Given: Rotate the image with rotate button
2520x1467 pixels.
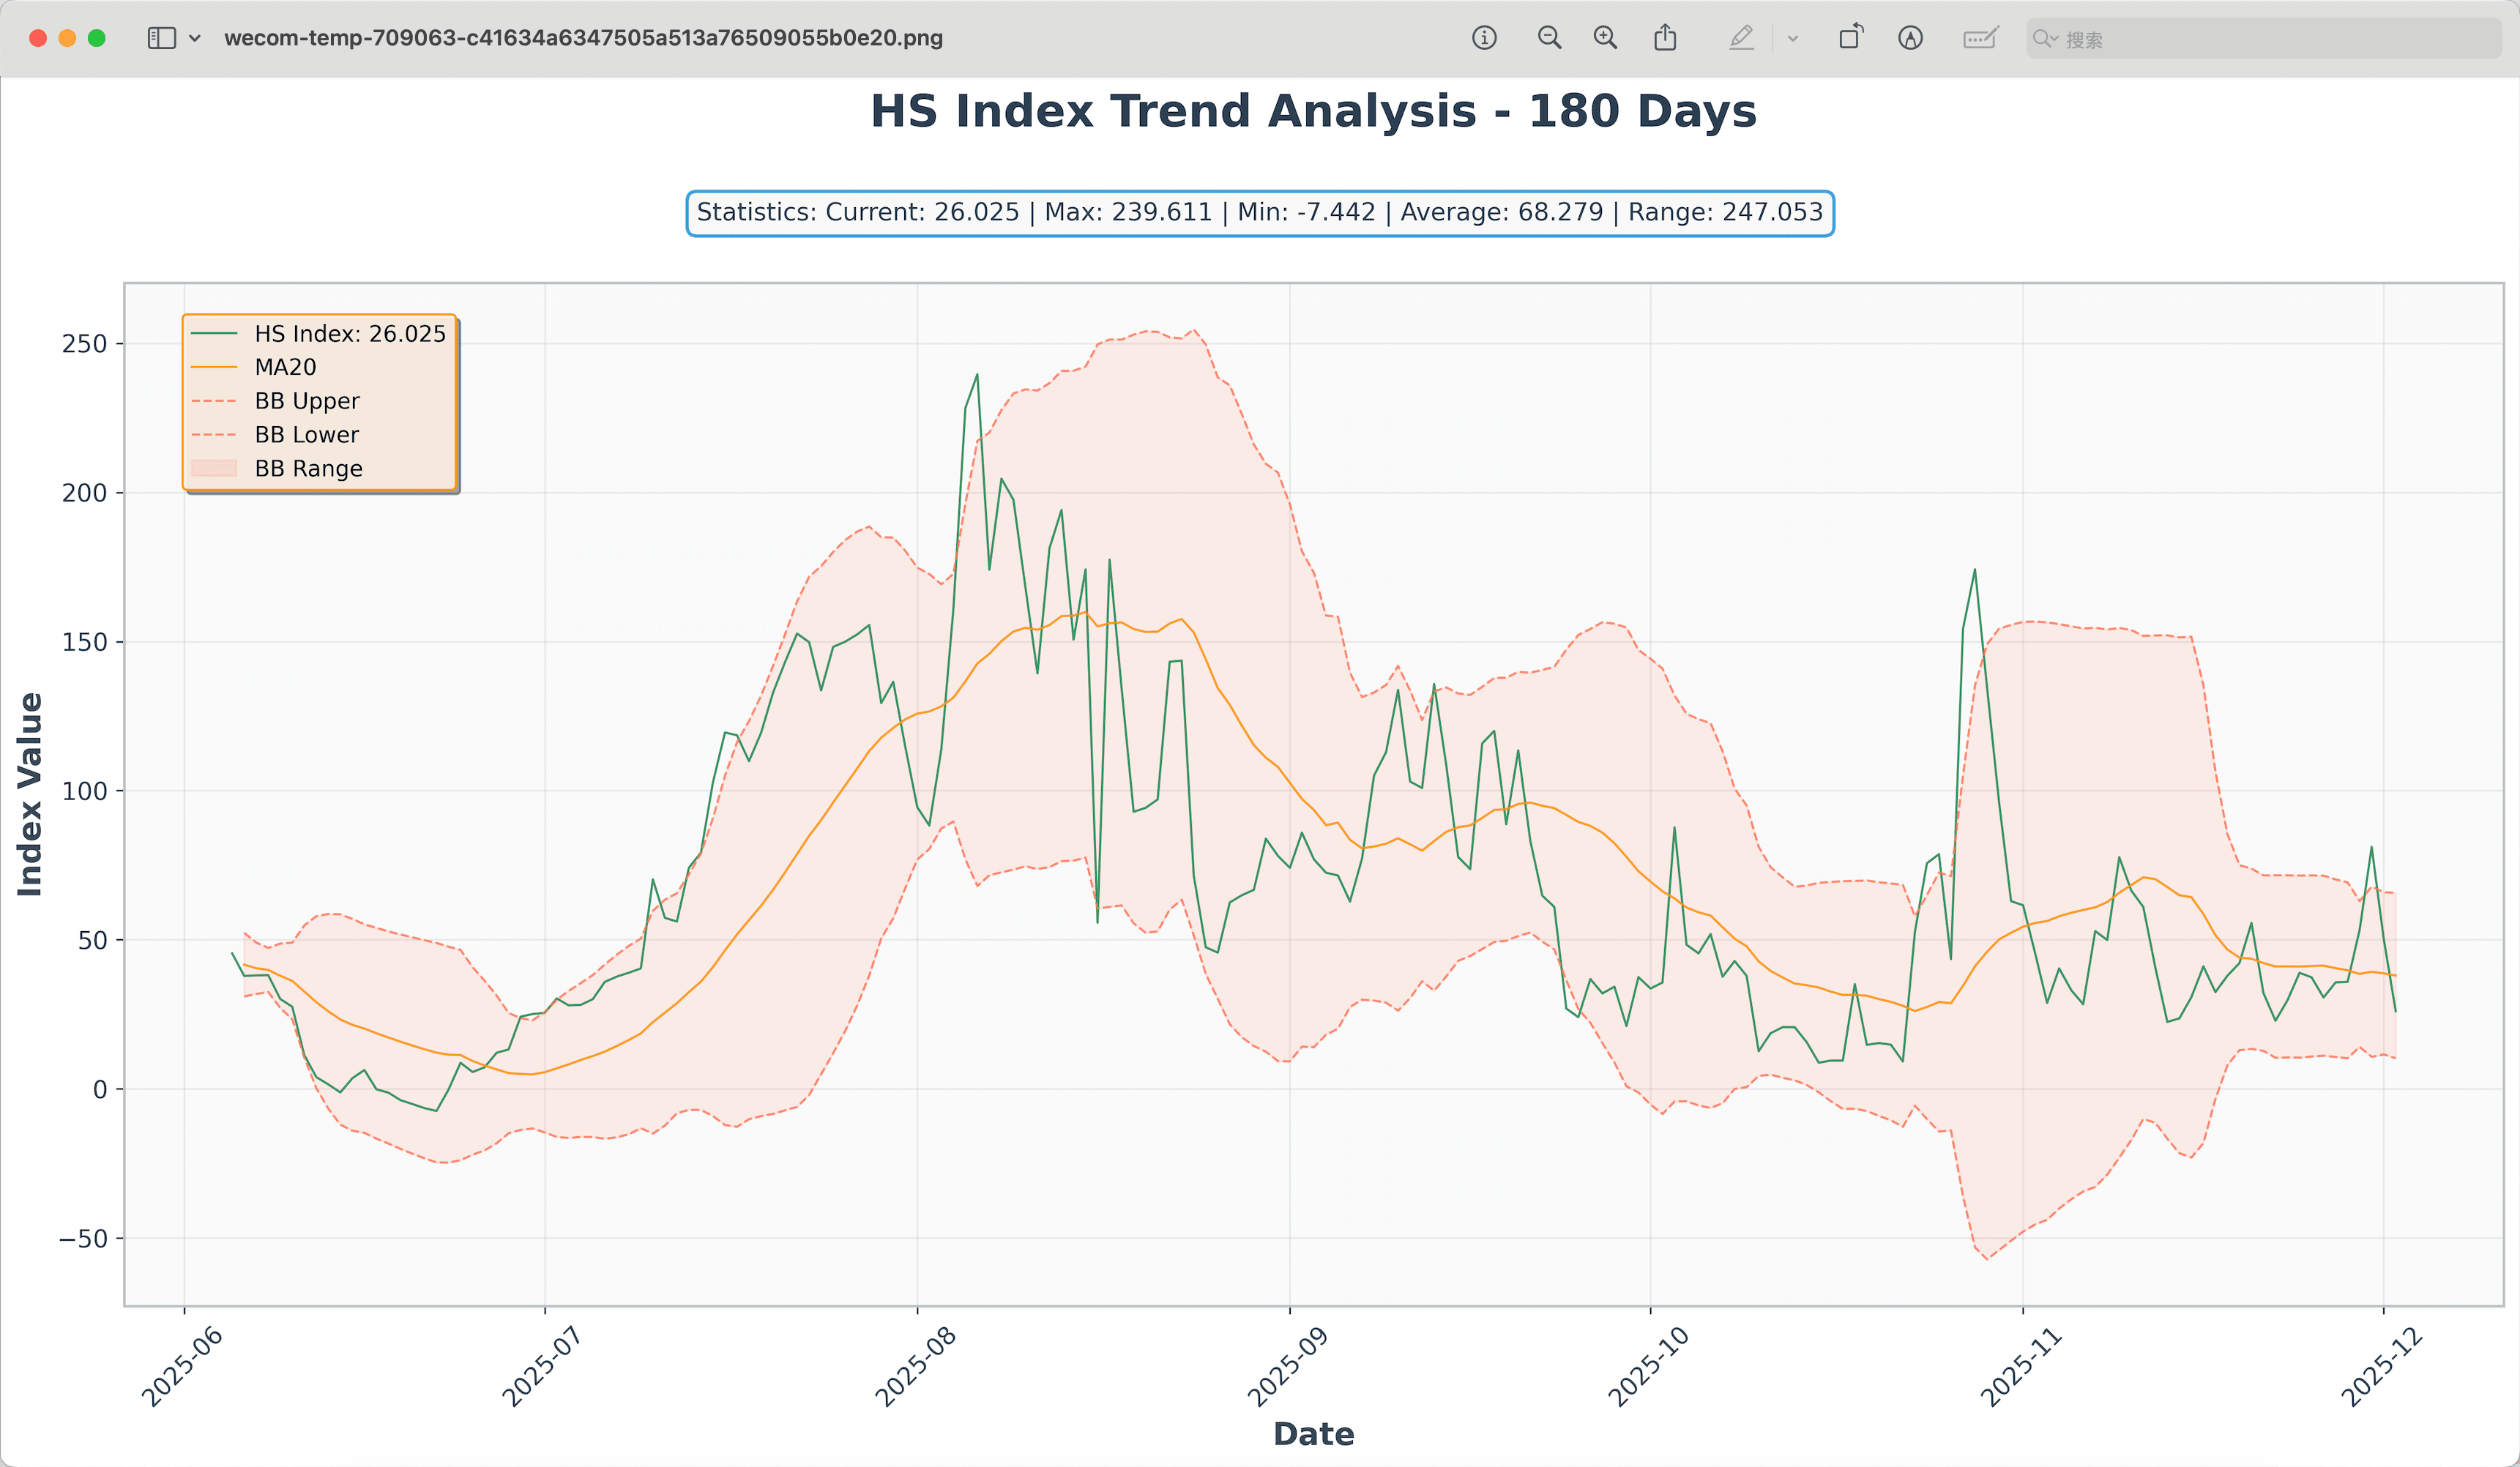Looking at the screenshot, I should coord(1851,37).
